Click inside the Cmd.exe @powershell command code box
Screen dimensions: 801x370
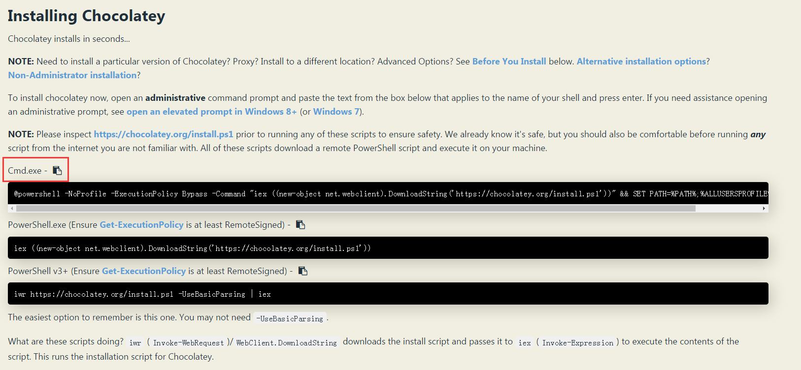pos(388,194)
